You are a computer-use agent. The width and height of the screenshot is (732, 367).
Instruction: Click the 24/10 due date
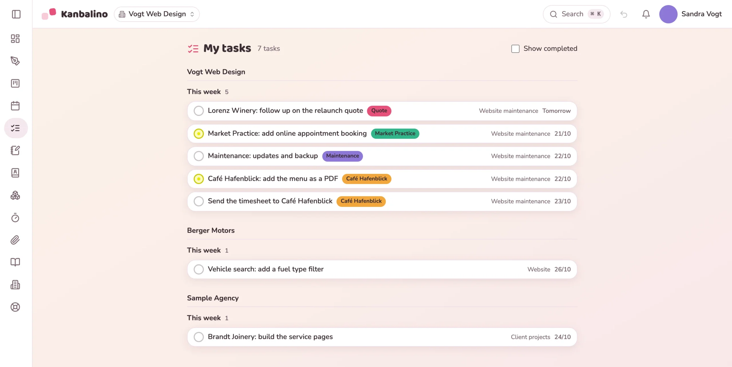[x=562, y=337]
